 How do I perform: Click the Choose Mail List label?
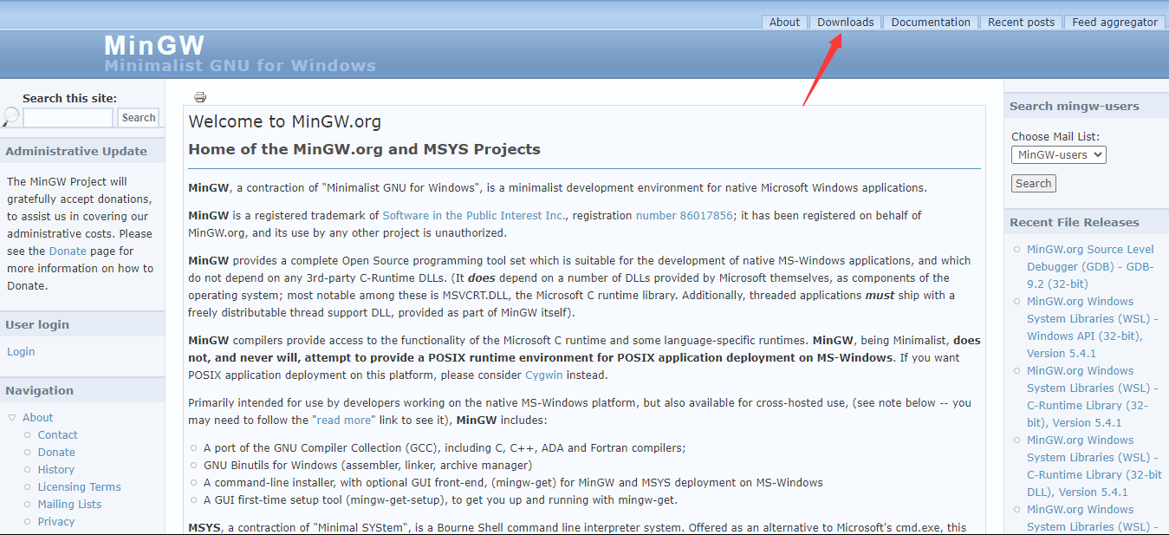coord(1055,136)
